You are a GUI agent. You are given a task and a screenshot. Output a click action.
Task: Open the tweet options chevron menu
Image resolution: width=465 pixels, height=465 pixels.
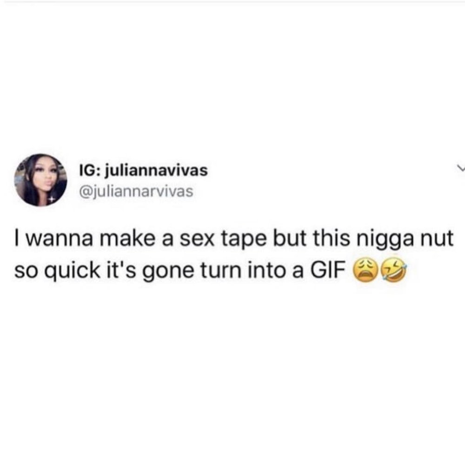[461, 168]
